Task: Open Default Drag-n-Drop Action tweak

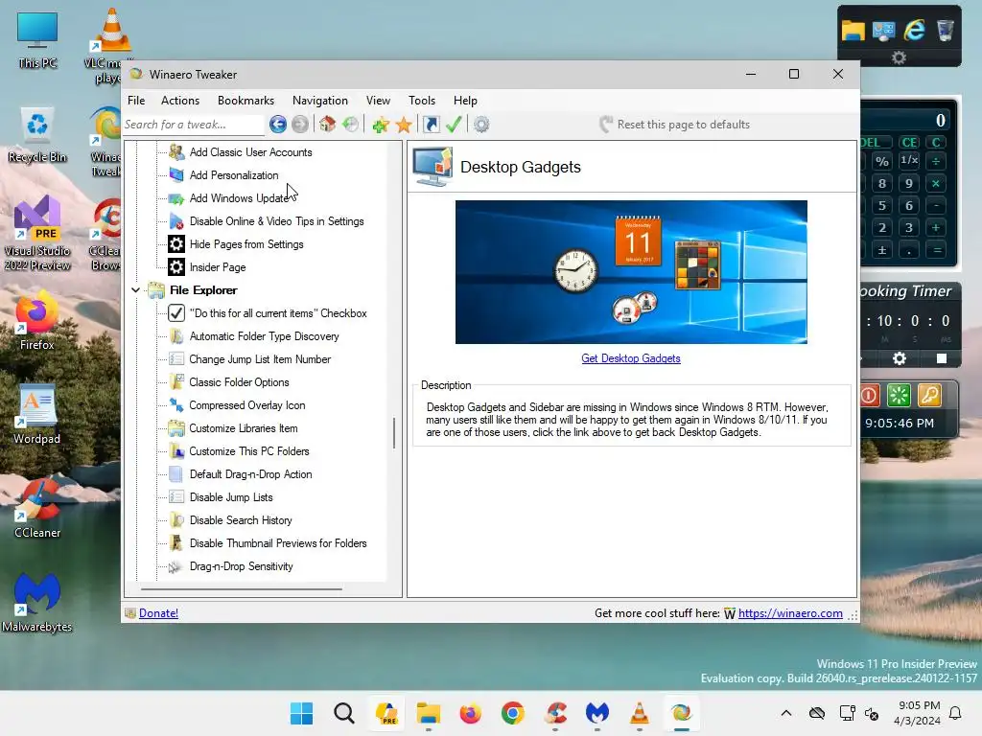Action: click(x=250, y=474)
